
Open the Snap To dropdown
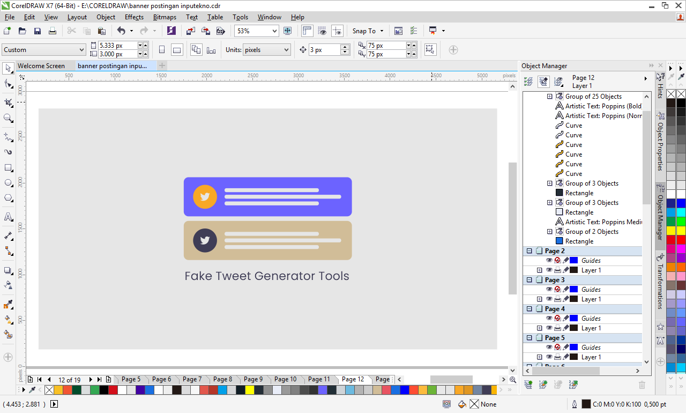pyautogui.click(x=368, y=31)
